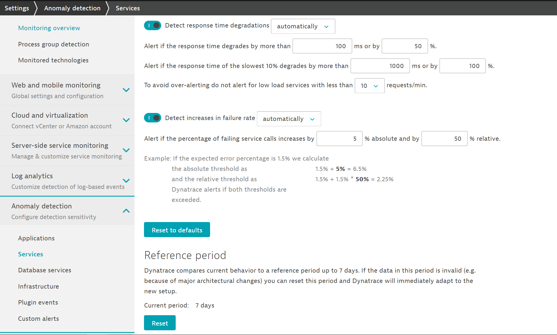Screen dimensions: 557x335
Task: Open response time detection mode dropdown
Action: 303,26
